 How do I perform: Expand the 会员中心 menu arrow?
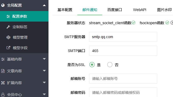(x=44, y=94)
